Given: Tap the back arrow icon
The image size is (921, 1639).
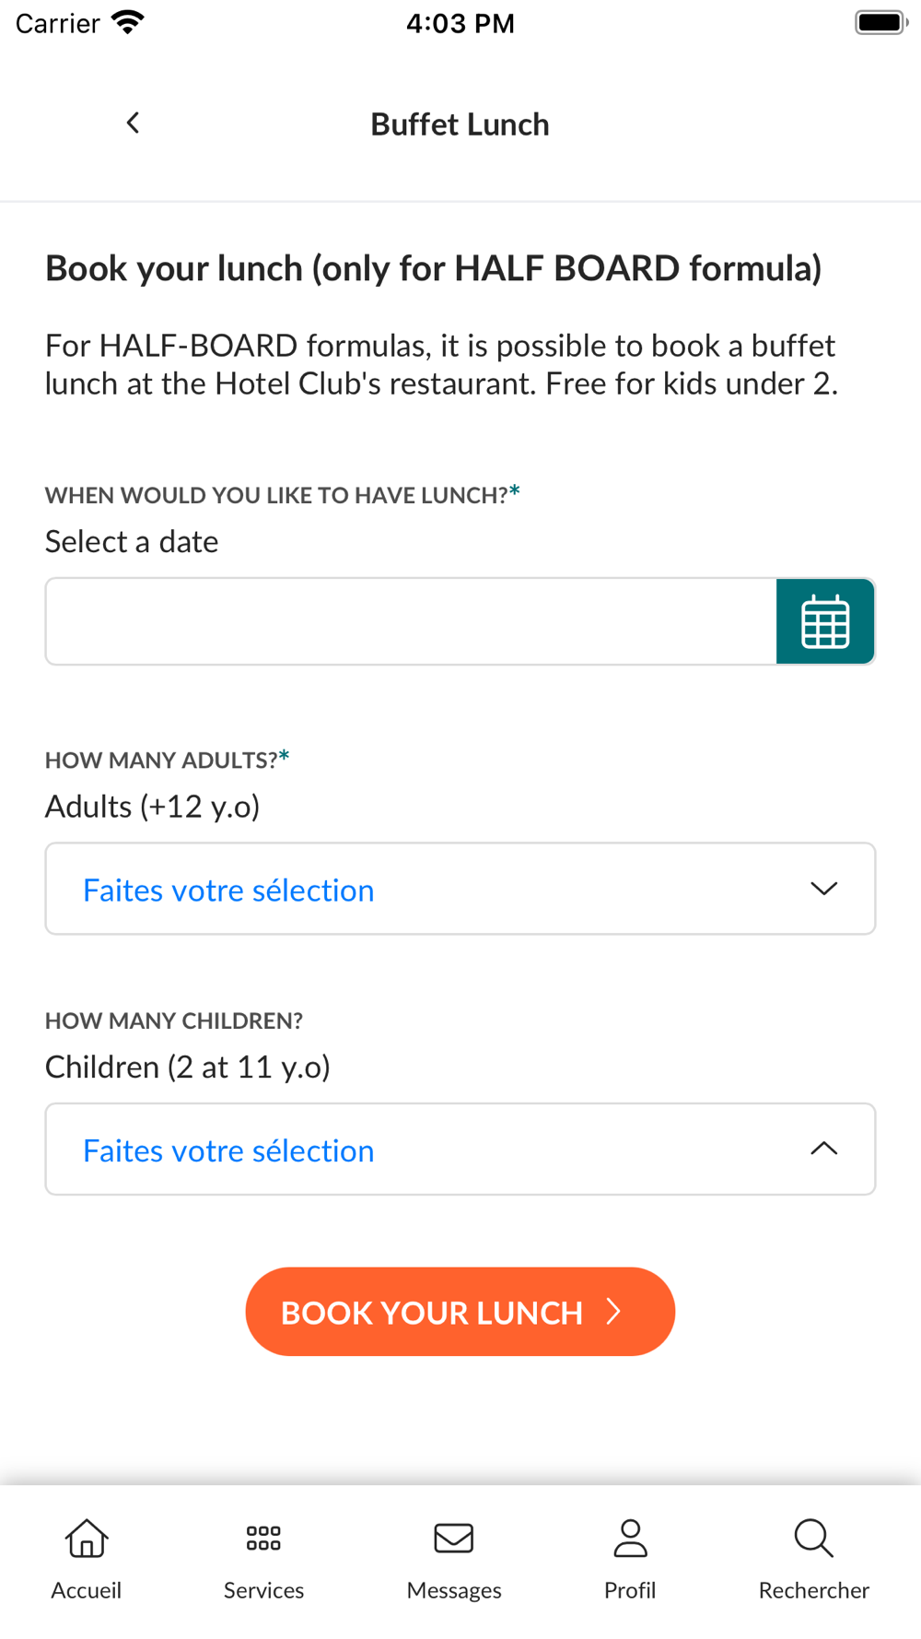Looking at the screenshot, I should [x=134, y=123].
